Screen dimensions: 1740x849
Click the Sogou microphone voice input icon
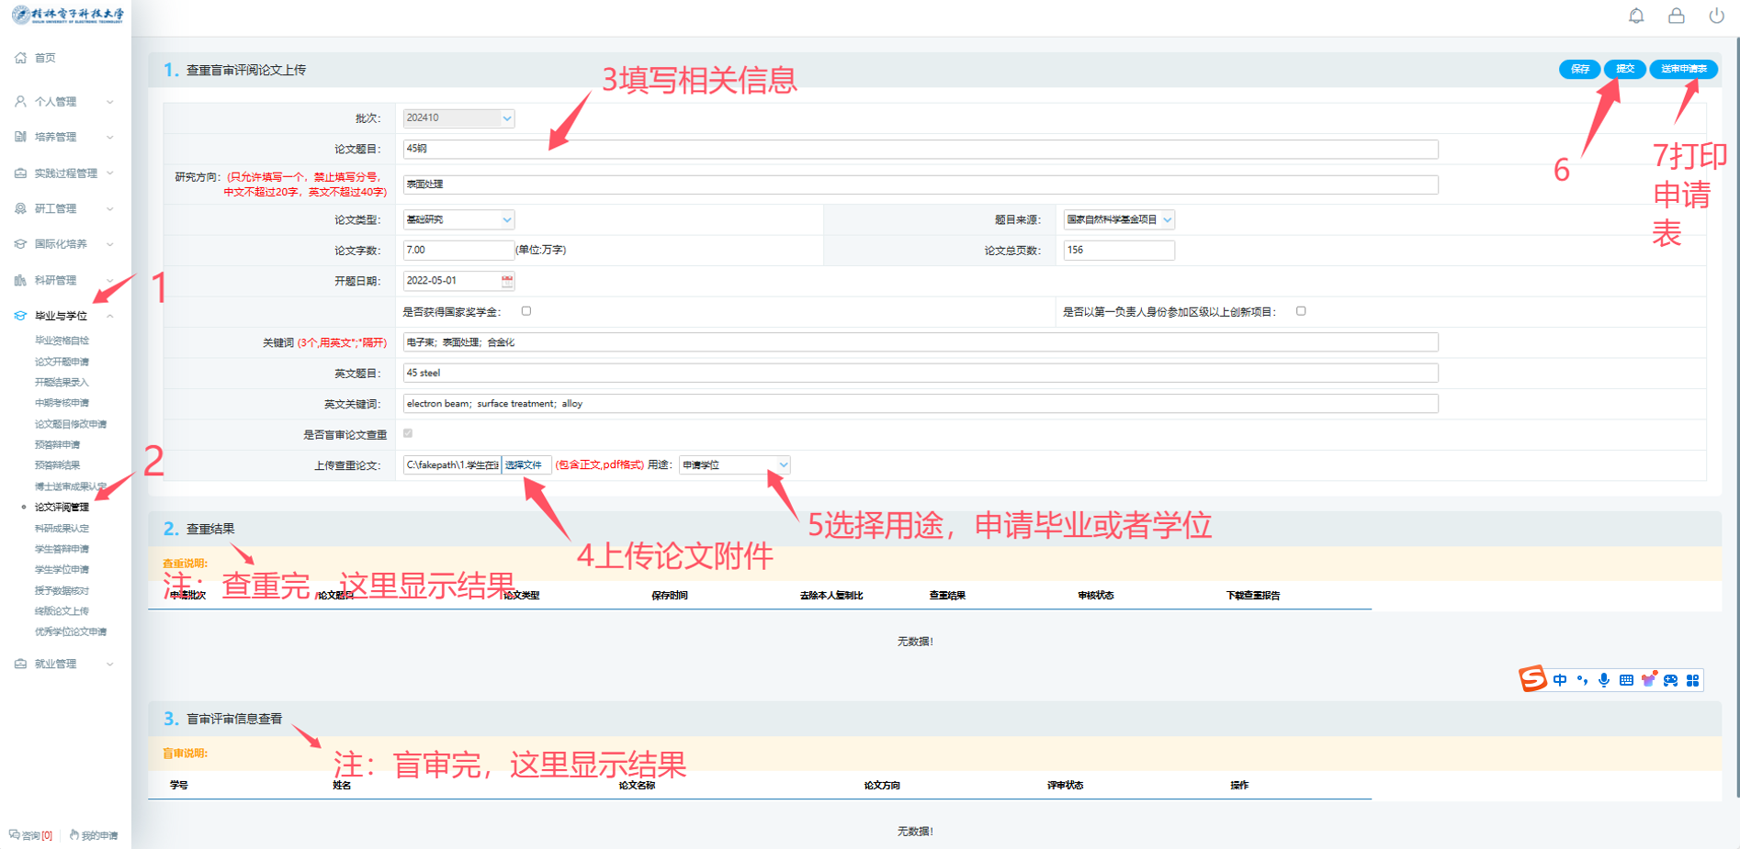click(x=1604, y=680)
